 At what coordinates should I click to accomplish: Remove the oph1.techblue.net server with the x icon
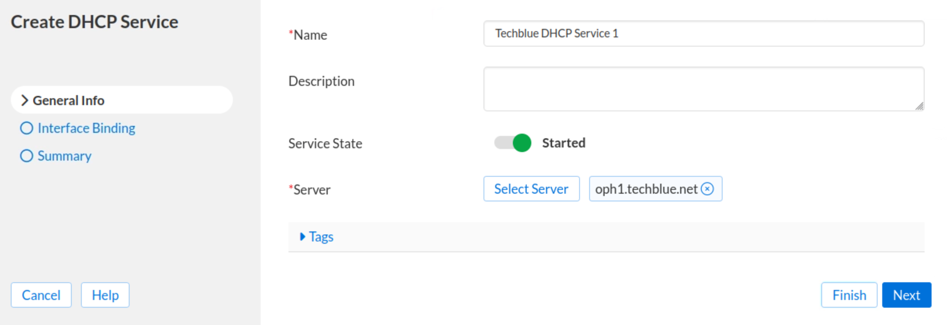[x=707, y=189]
